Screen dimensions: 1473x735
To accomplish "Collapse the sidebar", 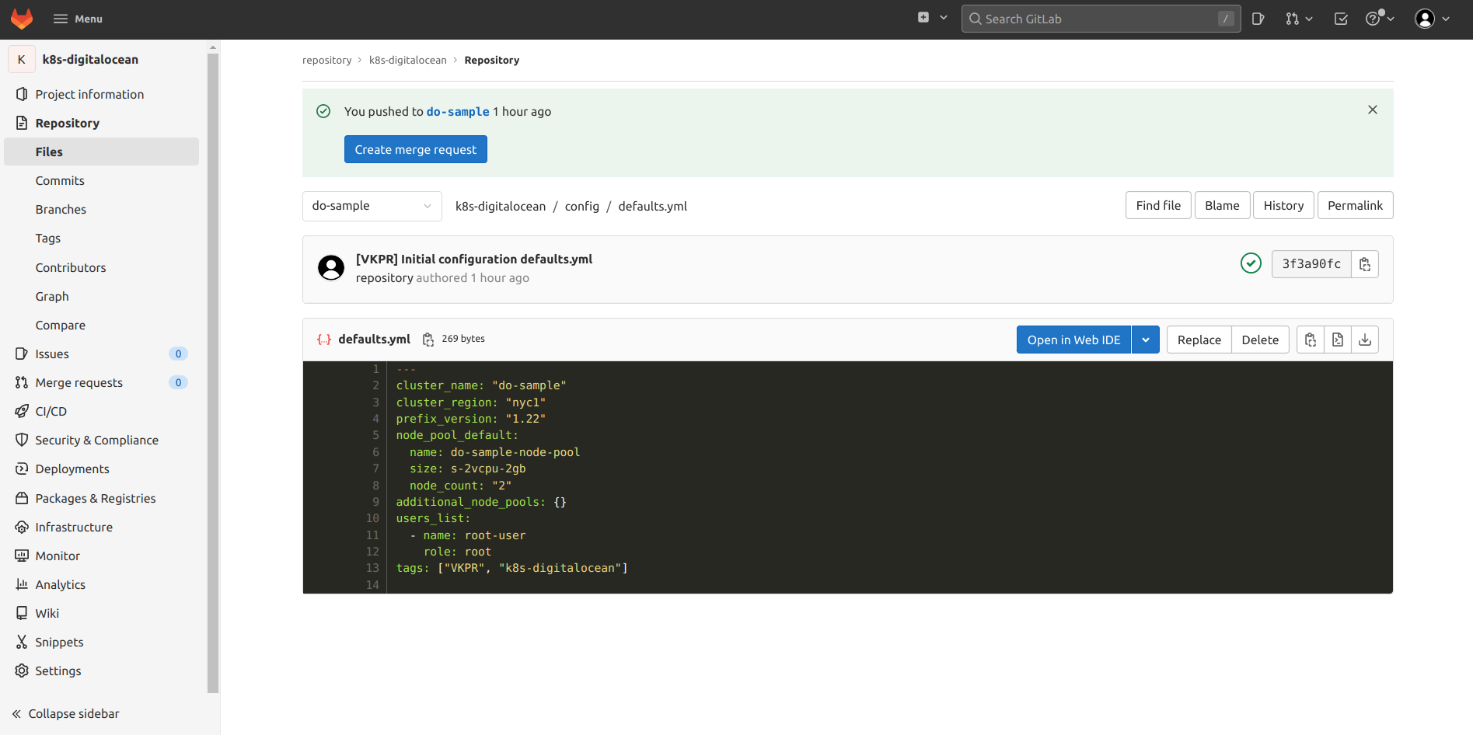I will pos(66,713).
